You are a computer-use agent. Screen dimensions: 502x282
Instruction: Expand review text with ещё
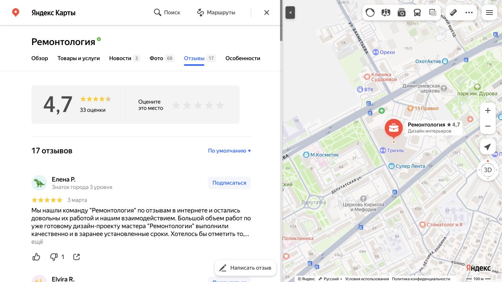tap(37, 242)
